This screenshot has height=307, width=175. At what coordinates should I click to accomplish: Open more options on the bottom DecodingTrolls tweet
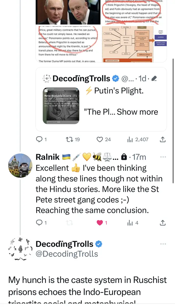(x=163, y=244)
